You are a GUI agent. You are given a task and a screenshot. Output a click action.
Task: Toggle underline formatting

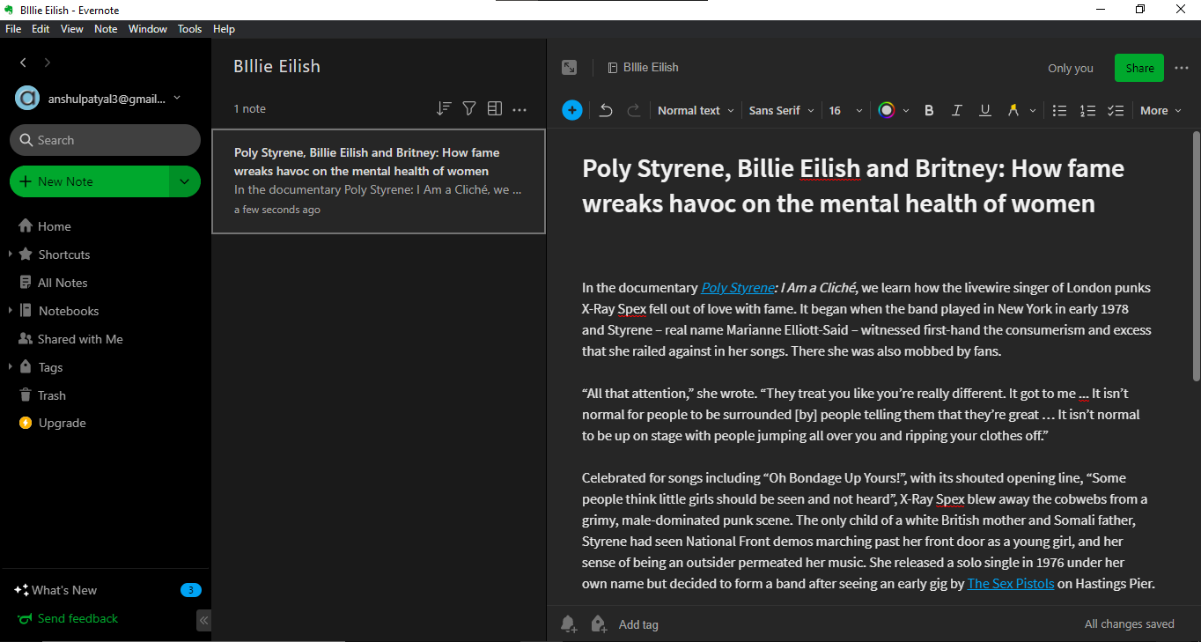click(985, 110)
